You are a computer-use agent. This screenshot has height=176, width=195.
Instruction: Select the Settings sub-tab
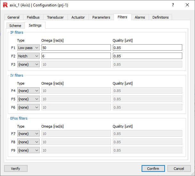coord(35,25)
